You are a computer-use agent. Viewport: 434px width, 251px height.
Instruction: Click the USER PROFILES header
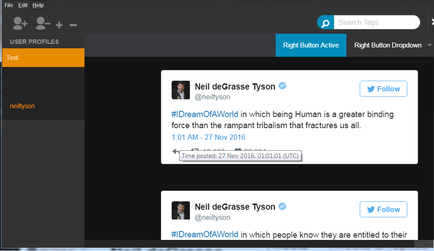(34, 42)
